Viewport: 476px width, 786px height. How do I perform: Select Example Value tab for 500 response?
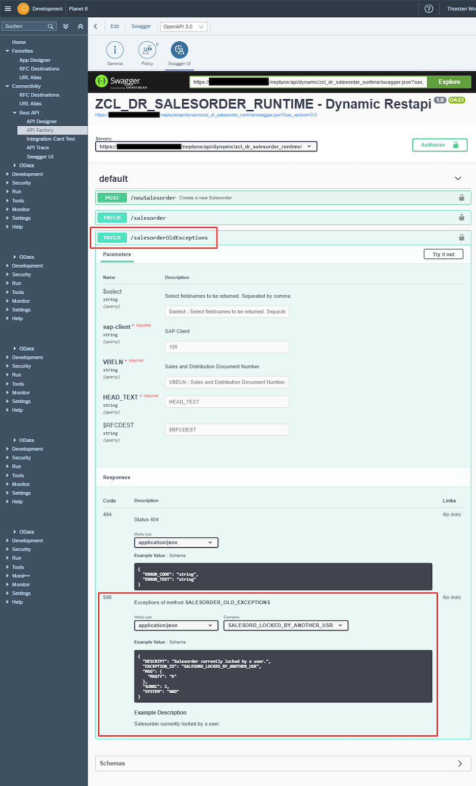tap(149, 642)
